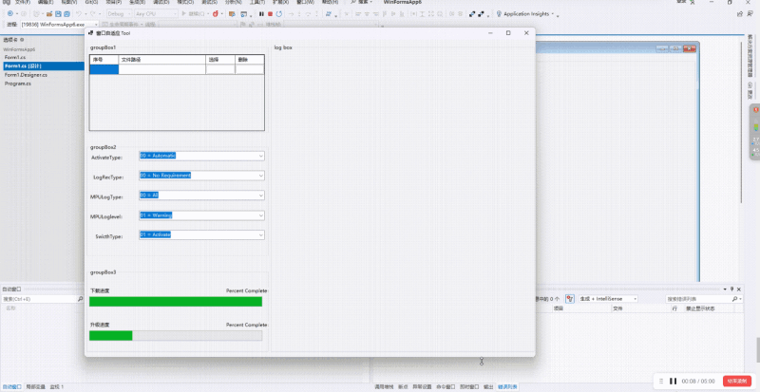Pin the error list panel
The image size is (760, 392).
coord(731,289)
